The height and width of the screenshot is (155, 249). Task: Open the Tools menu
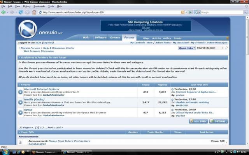click(x=51, y=6)
